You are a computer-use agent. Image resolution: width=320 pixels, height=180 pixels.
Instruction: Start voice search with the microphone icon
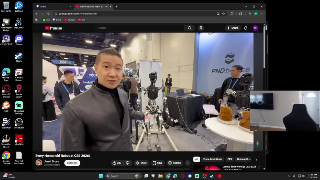[x=201, y=28]
